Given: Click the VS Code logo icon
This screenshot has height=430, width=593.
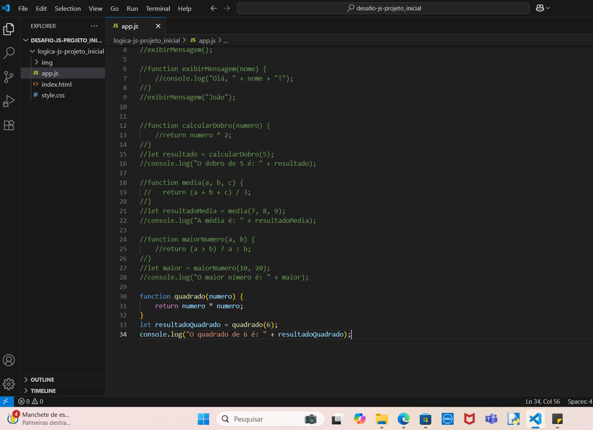Looking at the screenshot, I should pyautogui.click(x=6, y=8).
